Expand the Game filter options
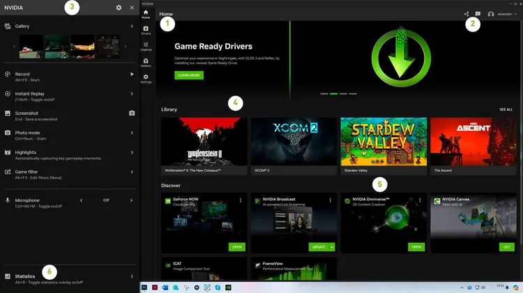The image size is (523, 293). pos(132,172)
